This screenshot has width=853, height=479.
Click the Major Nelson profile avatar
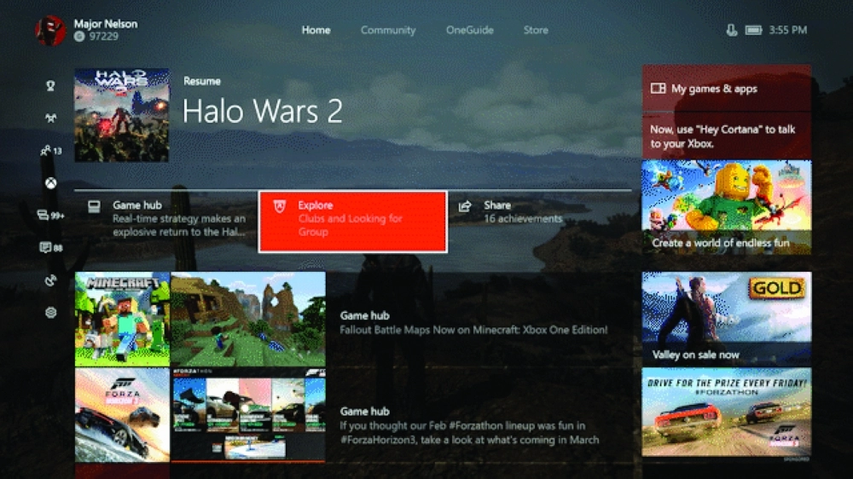coord(50,31)
